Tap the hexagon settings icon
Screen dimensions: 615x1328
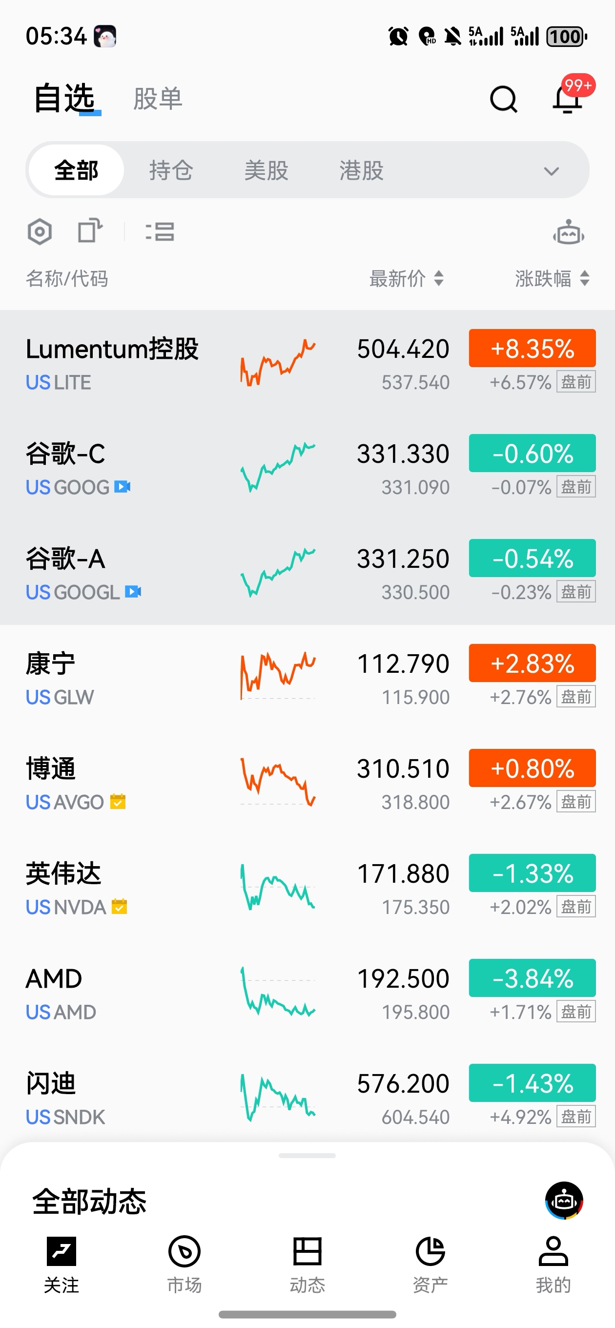coord(40,231)
